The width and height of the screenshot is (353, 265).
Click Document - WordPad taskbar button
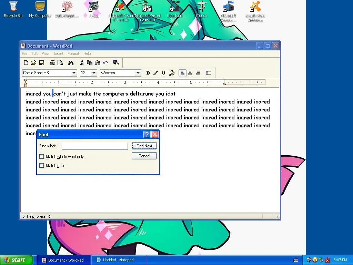(x=63, y=260)
